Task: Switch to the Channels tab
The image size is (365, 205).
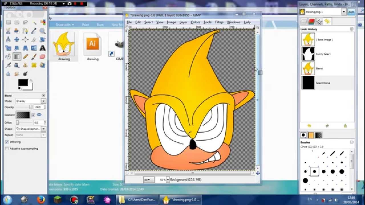Action: coord(311,21)
